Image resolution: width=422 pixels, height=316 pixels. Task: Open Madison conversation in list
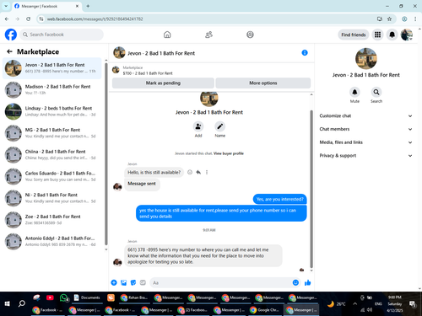tap(52, 89)
